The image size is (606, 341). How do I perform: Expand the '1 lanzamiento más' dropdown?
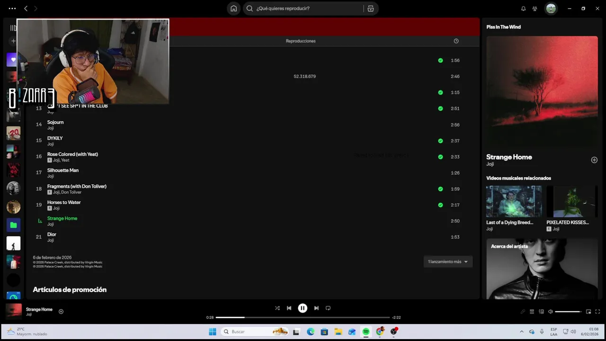click(x=448, y=261)
